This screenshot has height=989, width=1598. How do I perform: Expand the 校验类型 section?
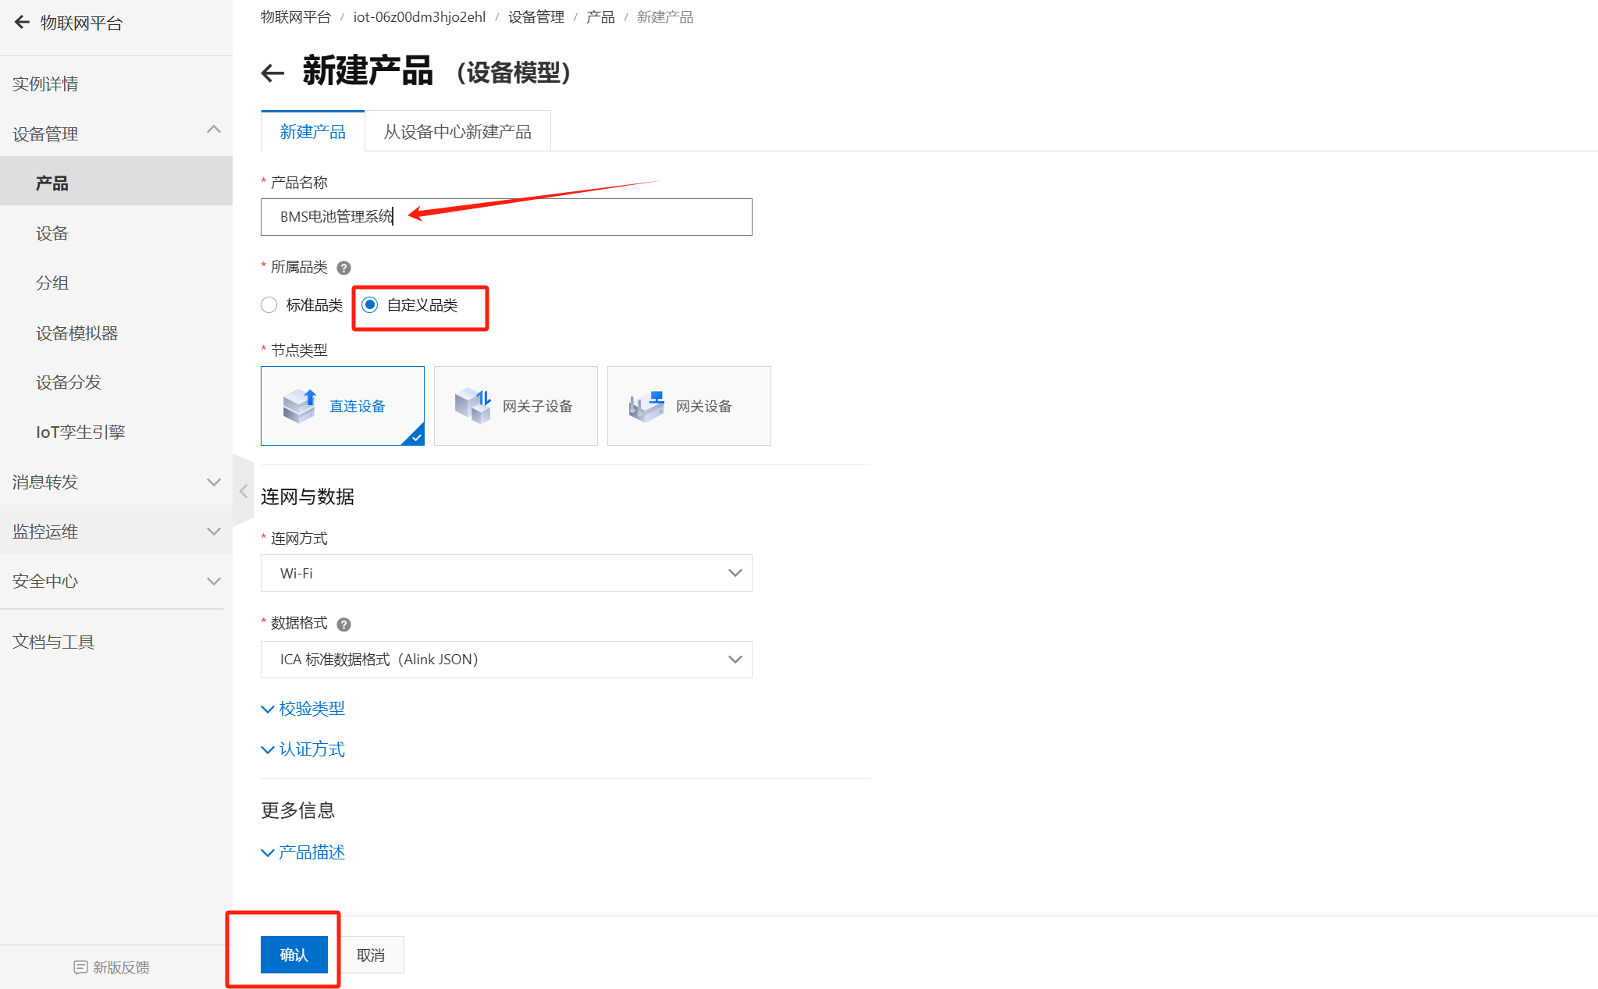[x=303, y=709]
